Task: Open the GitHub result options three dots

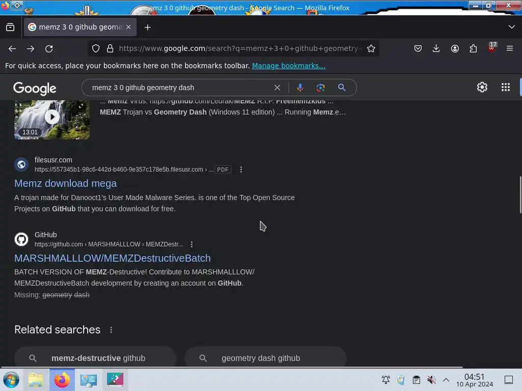Action: [x=192, y=244]
